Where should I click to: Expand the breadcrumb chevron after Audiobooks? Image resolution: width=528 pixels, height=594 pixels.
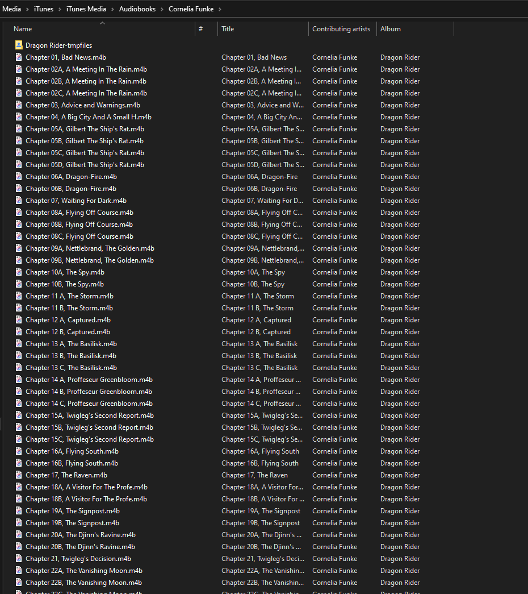pyautogui.click(x=162, y=9)
